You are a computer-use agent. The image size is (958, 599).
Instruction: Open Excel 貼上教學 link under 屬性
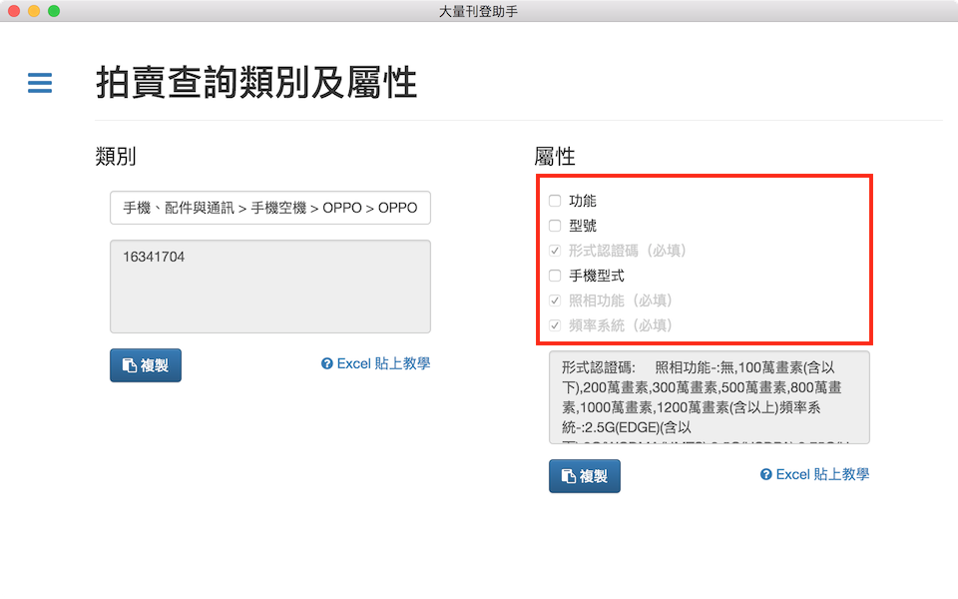pos(822,474)
